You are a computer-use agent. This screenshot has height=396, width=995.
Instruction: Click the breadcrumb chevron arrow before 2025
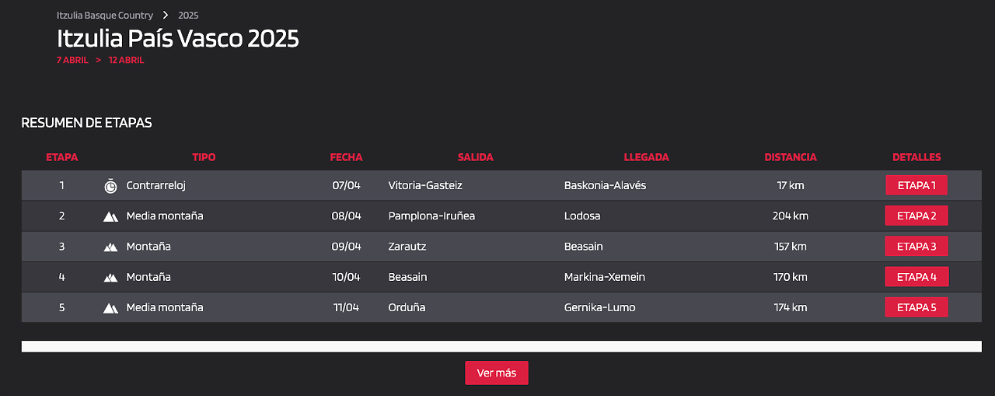coord(166,15)
